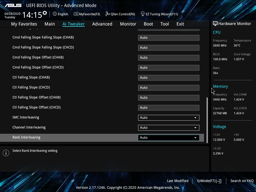Edit Ctl Falling Slope Offset (CHCD) field
256x192 pixels.
[169, 107]
